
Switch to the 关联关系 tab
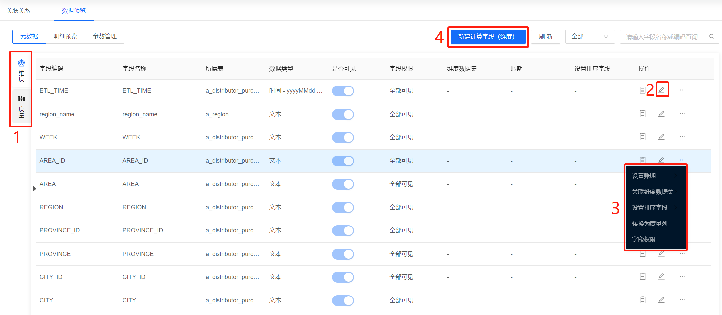point(18,11)
